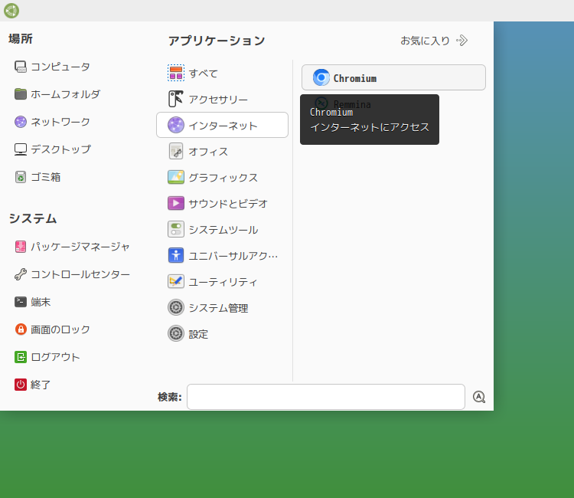This screenshot has width=574, height=498.
Task: Select the インターネット category
Action: pos(222,125)
